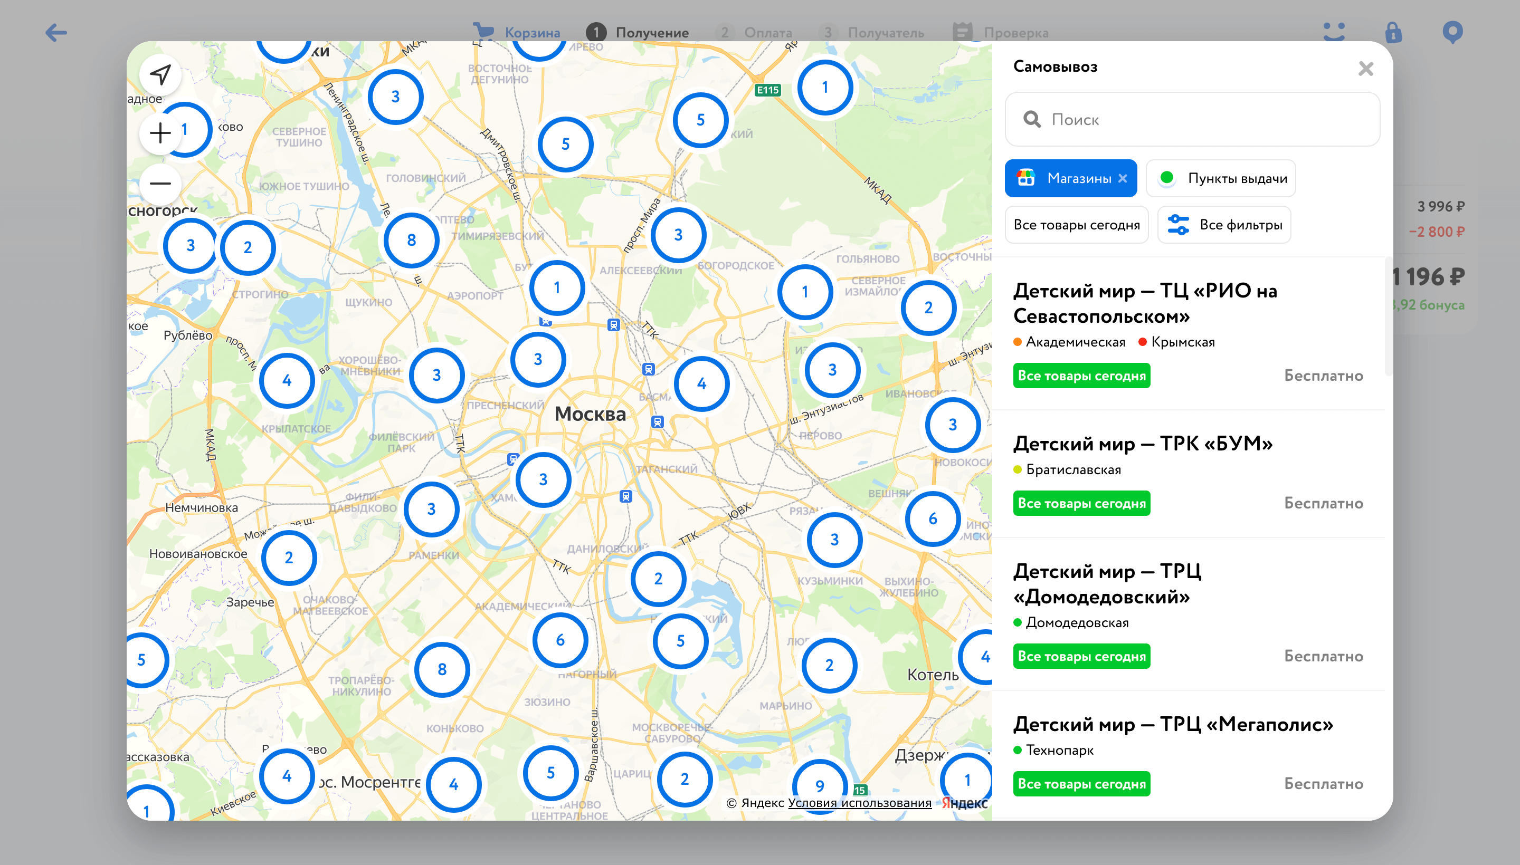
Task: Toggle the Все товары сегодня filter
Action: click(x=1077, y=225)
